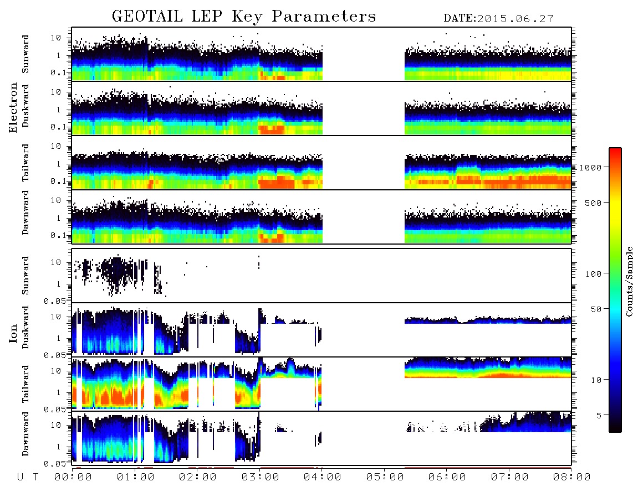
Task: Click inside the Electron Dawnward spectrogram panel
Action: pyautogui.click(x=321, y=216)
